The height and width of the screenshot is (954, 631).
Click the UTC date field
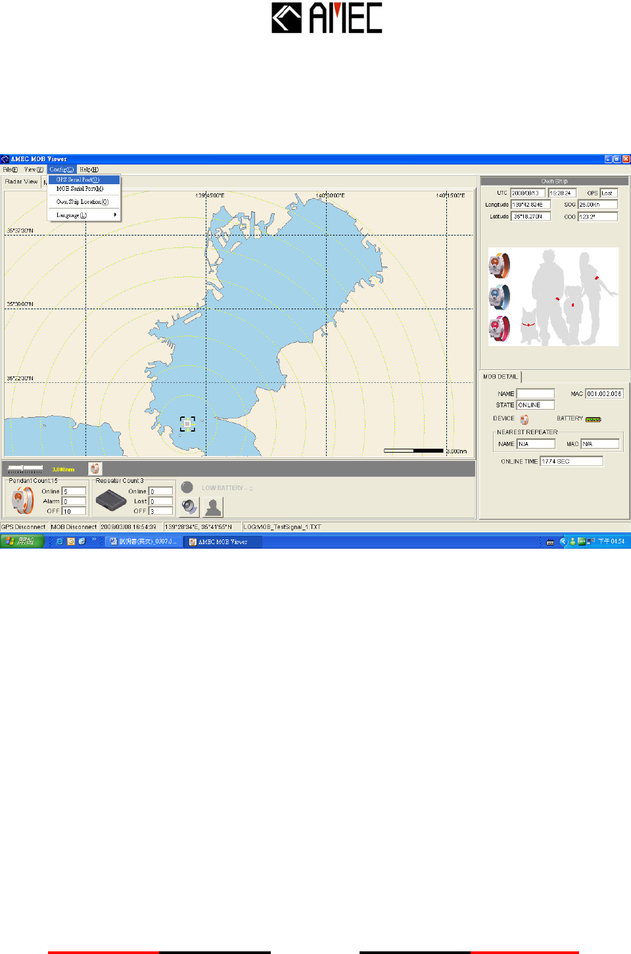[528, 193]
